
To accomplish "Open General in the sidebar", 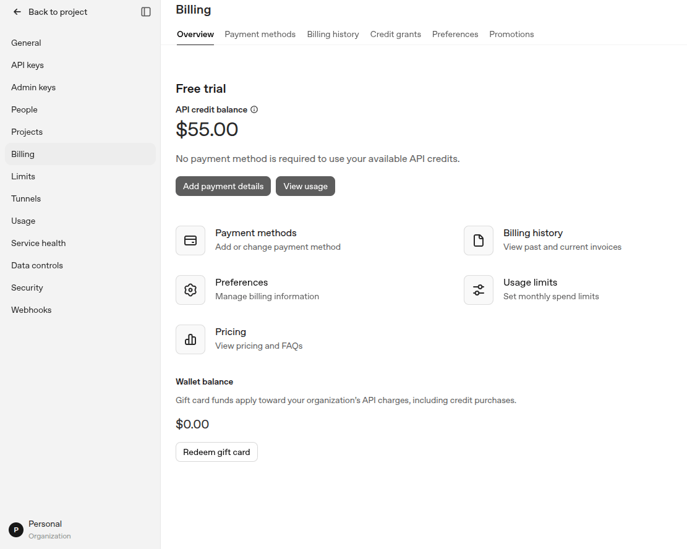I will pyautogui.click(x=80, y=43).
